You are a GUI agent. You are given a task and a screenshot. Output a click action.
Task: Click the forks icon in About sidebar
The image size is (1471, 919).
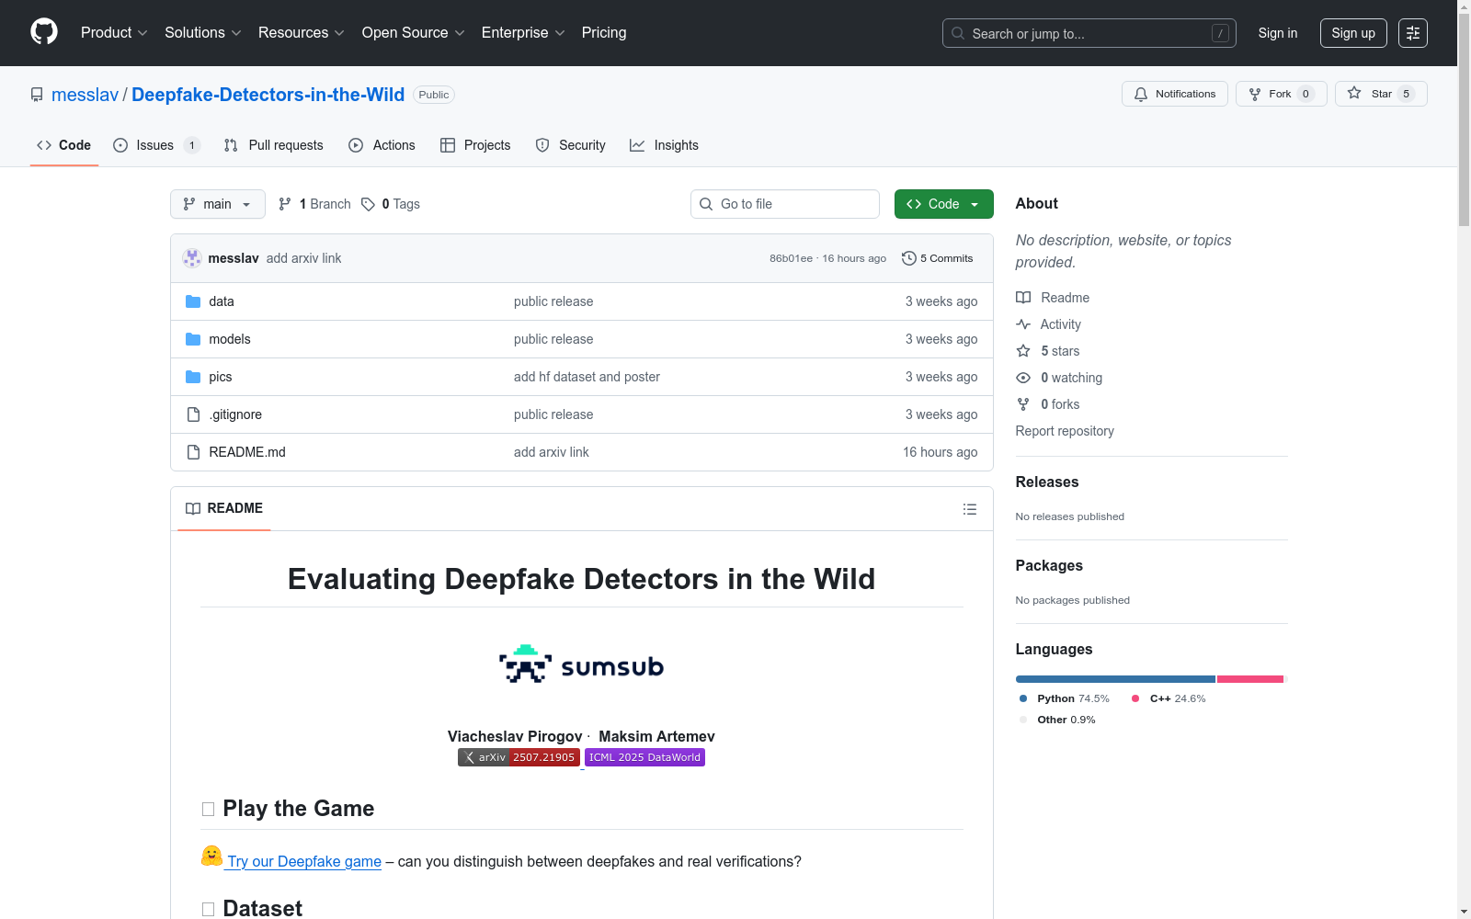pos(1023,404)
